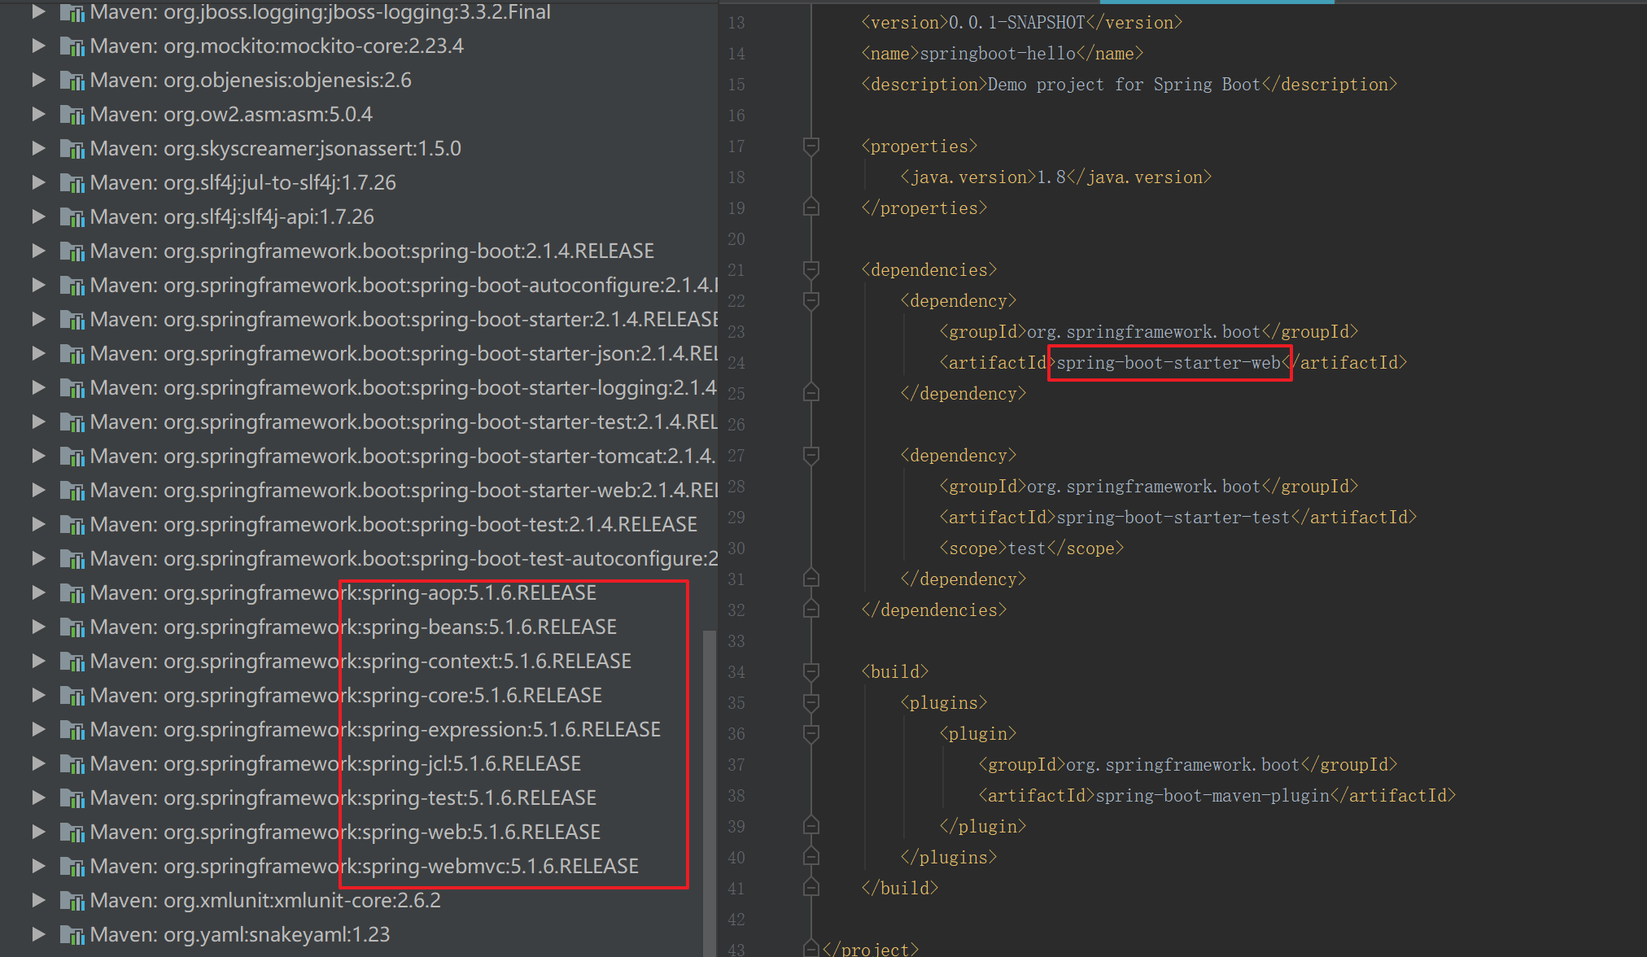This screenshot has width=1647, height=957.
Task: Click library icon of spring-aop entry
Action: (x=72, y=593)
